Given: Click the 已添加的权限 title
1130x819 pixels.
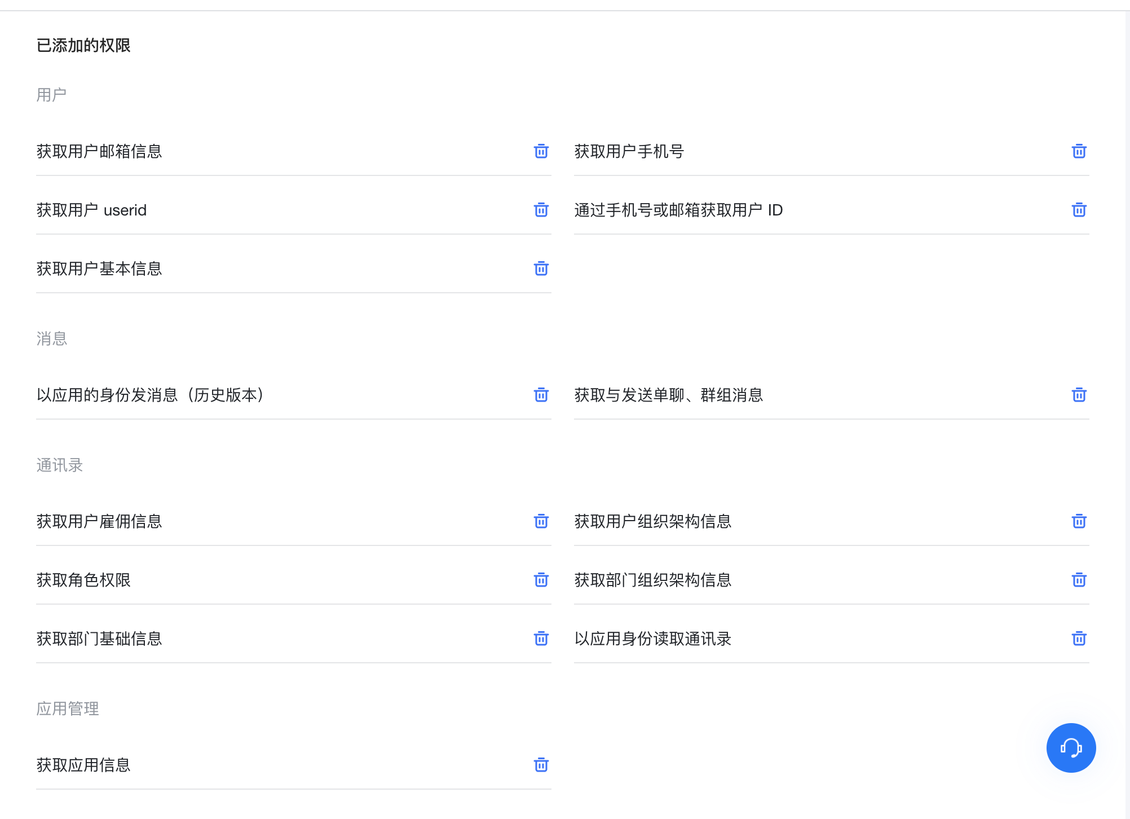Looking at the screenshot, I should pos(83,45).
